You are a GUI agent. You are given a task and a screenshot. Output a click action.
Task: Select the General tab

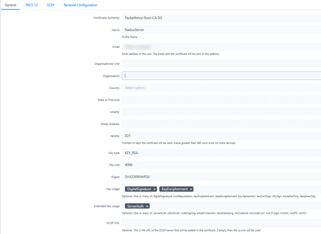coord(11,5)
